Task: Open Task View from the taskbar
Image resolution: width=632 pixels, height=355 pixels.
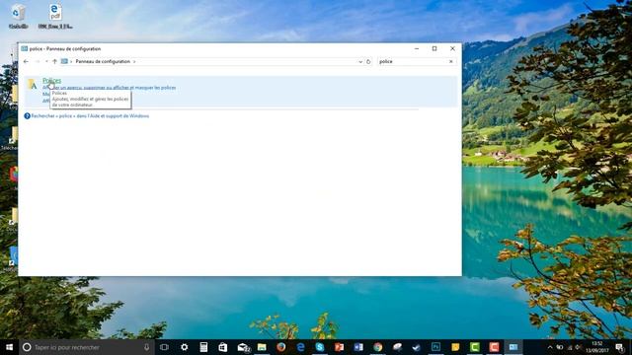Action: (x=164, y=347)
